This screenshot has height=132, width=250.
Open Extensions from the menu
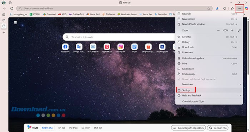pyautogui.click(x=209, y=52)
